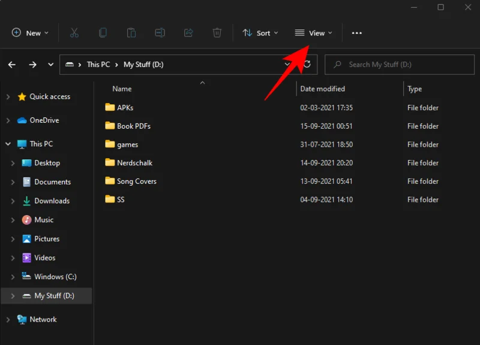
Task: Click the search box for My Stuff
Action: coord(398,64)
